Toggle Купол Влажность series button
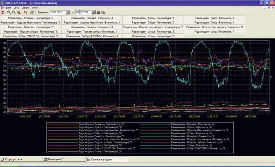The height and width of the screenshot is (167, 275). tap(214, 18)
